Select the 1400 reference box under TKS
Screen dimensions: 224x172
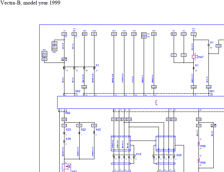click(x=124, y=34)
